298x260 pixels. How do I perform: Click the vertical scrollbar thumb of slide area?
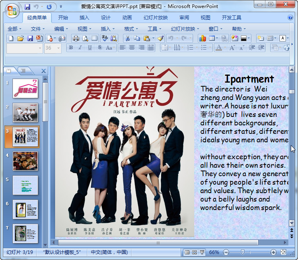pos(292,92)
